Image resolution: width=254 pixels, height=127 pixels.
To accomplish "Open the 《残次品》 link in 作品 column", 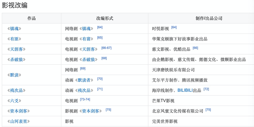I will pyautogui.click(x=16, y=90).
